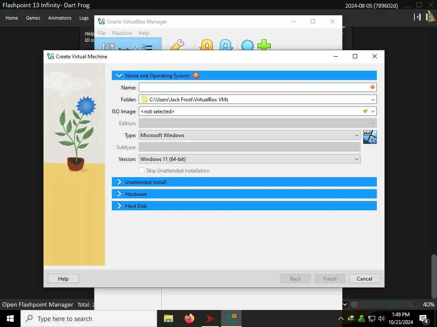The height and width of the screenshot is (327, 437).
Task: Show hidden system tray icons
Action: tap(341, 318)
